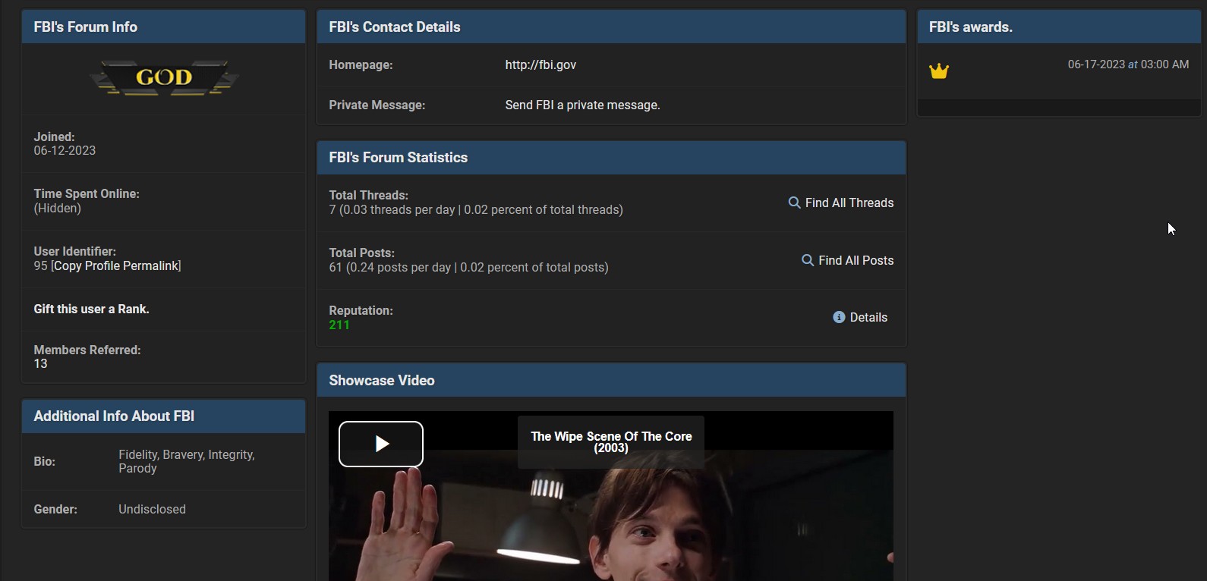
Task: Click the 'FBI's Forum Statistics' panel header
Action: 398,158
